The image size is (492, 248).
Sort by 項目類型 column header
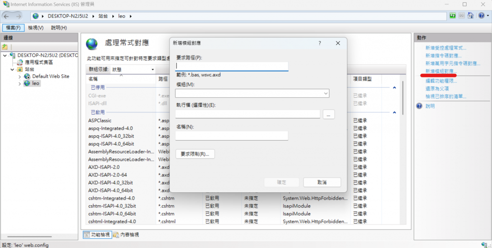coord(366,79)
